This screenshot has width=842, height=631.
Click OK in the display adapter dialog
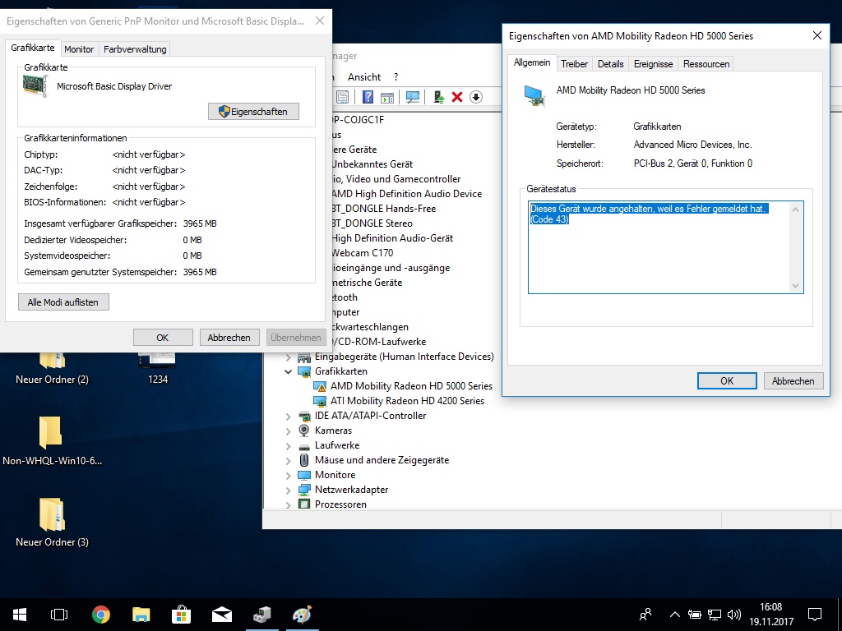click(163, 338)
